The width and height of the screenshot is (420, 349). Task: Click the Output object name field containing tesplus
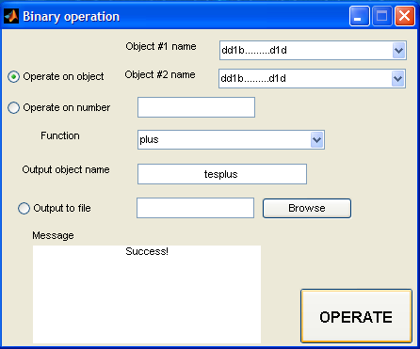pos(222,174)
